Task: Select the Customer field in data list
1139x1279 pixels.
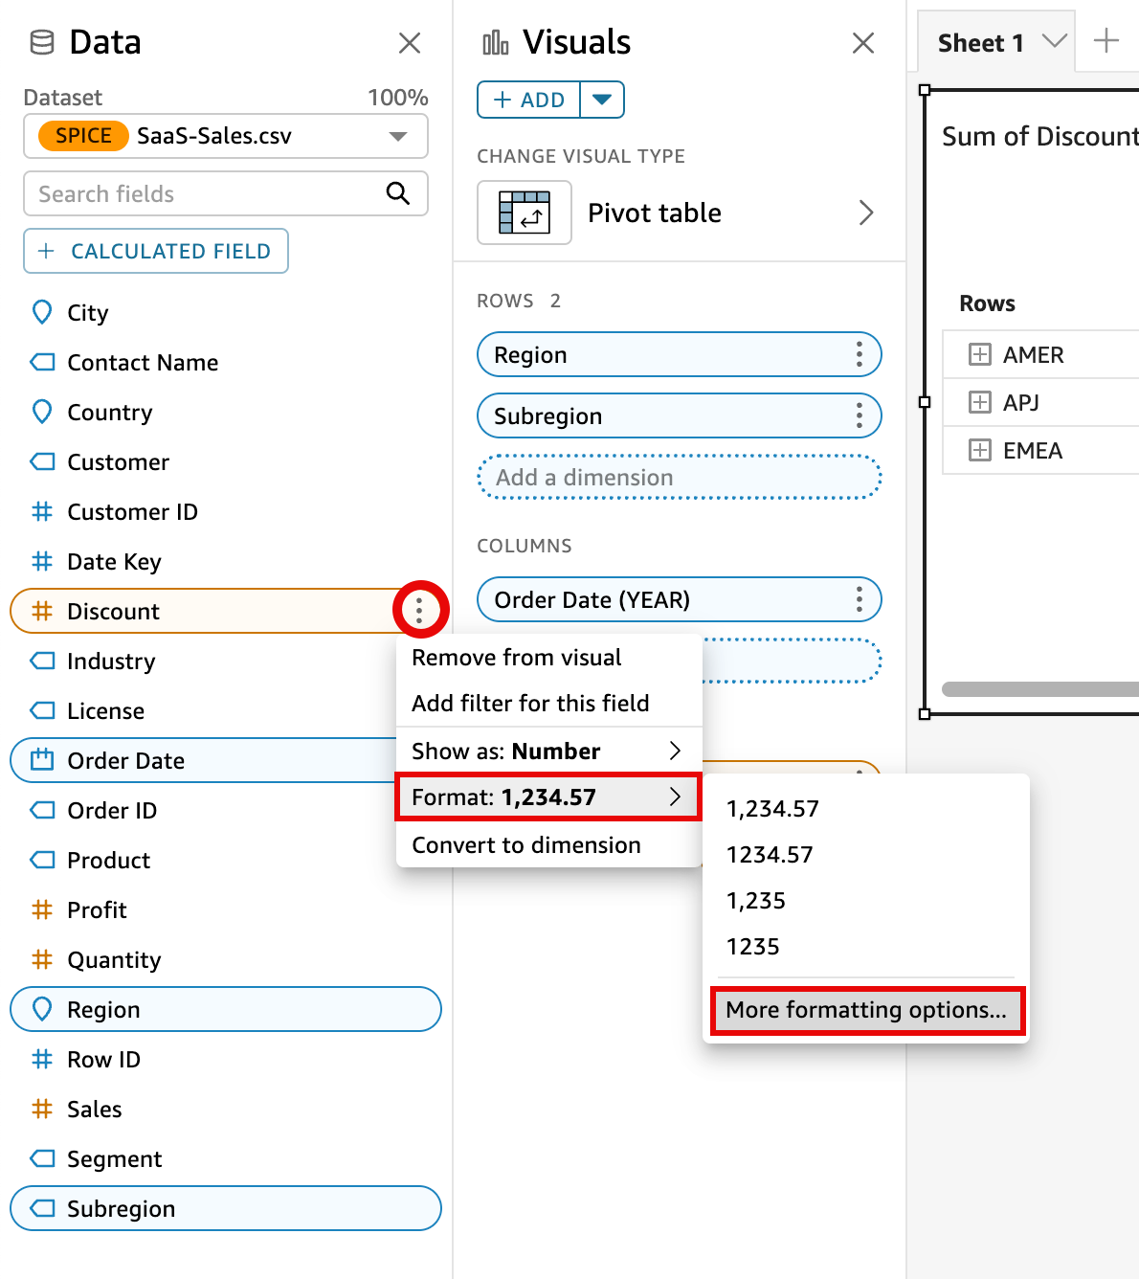Action: [226, 461]
